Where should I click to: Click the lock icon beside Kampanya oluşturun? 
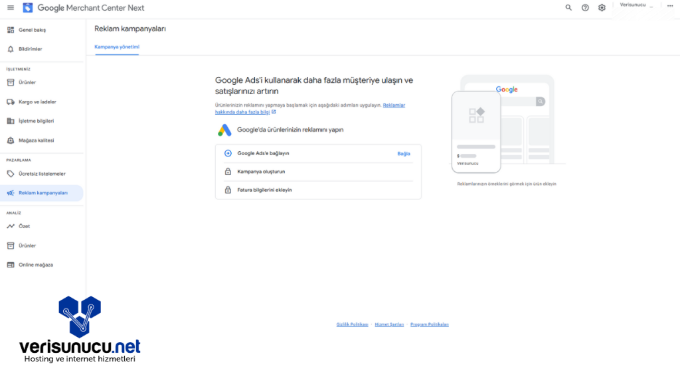(228, 172)
